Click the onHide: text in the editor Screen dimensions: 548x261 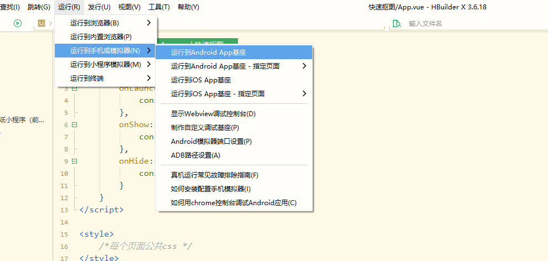pos(136,161)
